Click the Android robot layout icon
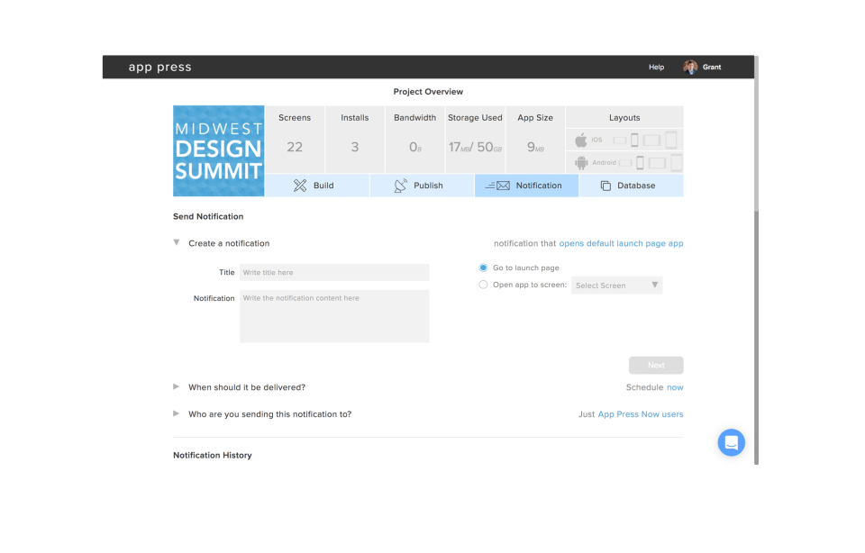 pyautogui.click(x=581, y=163)
